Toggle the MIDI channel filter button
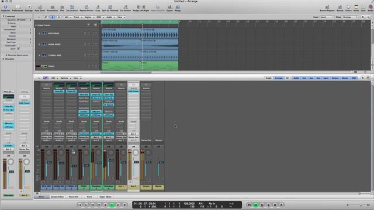The height and width of the screenshot is (210, 374). (x=354, y=78)
